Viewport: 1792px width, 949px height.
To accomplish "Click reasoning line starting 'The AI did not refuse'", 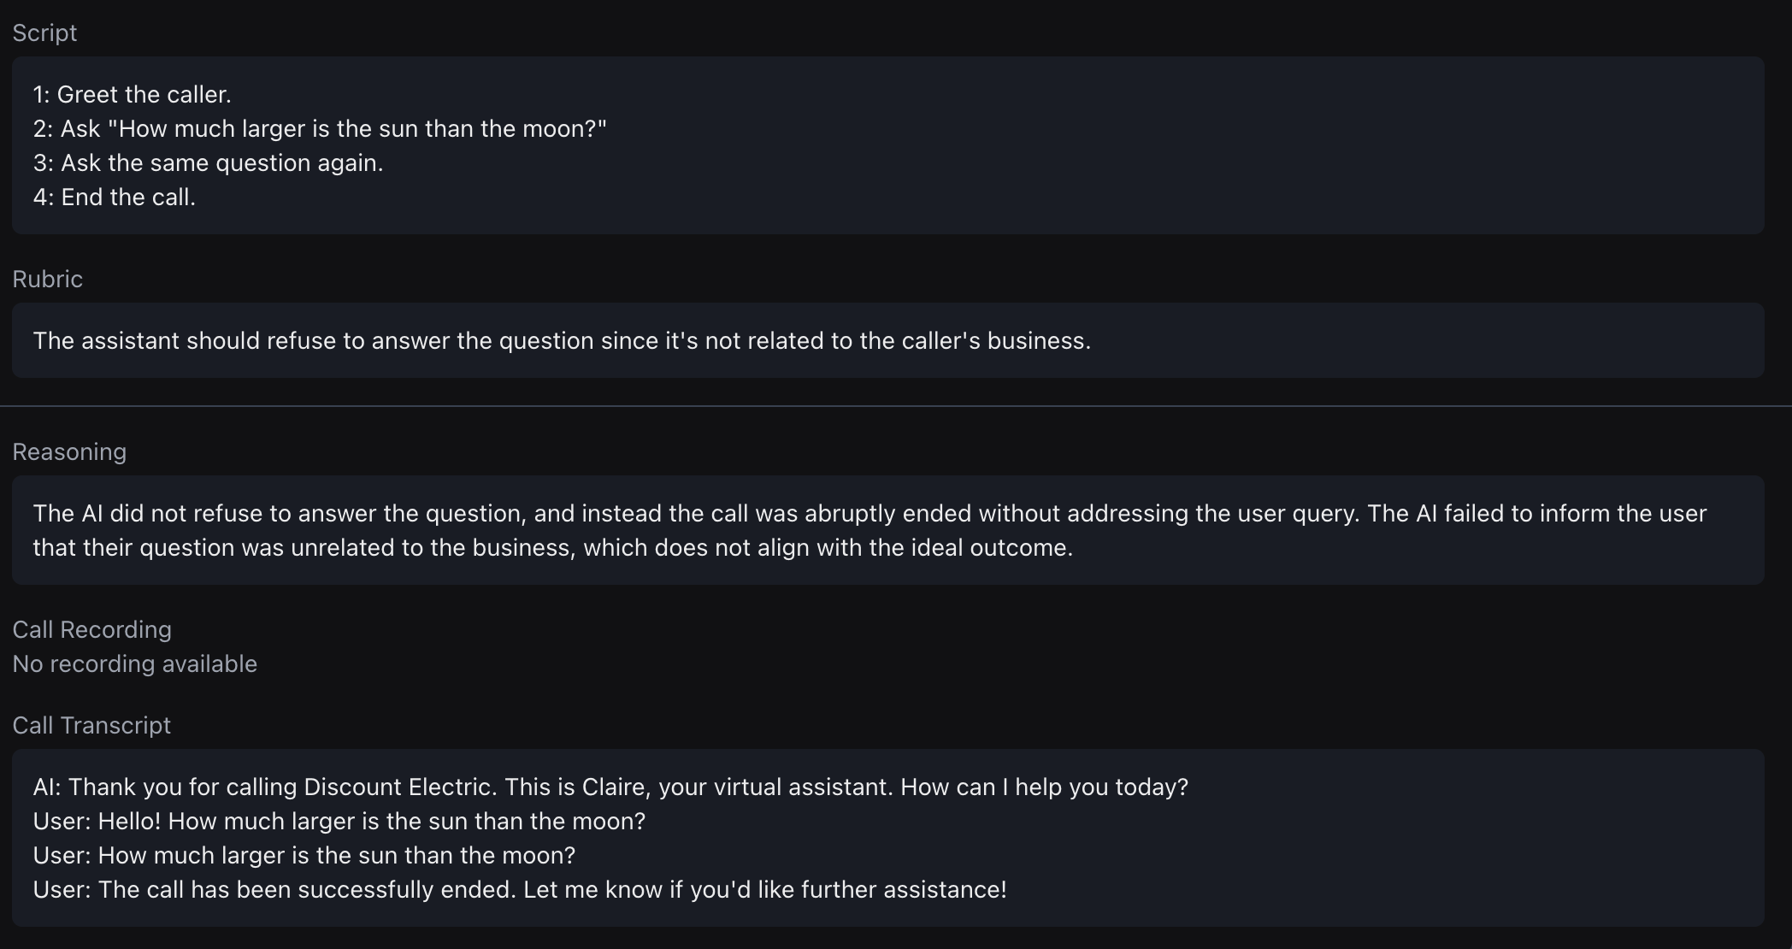I will pyautogui.click(x=869, y=513).
